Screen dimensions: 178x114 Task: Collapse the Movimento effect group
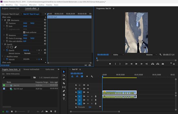tap(2, 20)
